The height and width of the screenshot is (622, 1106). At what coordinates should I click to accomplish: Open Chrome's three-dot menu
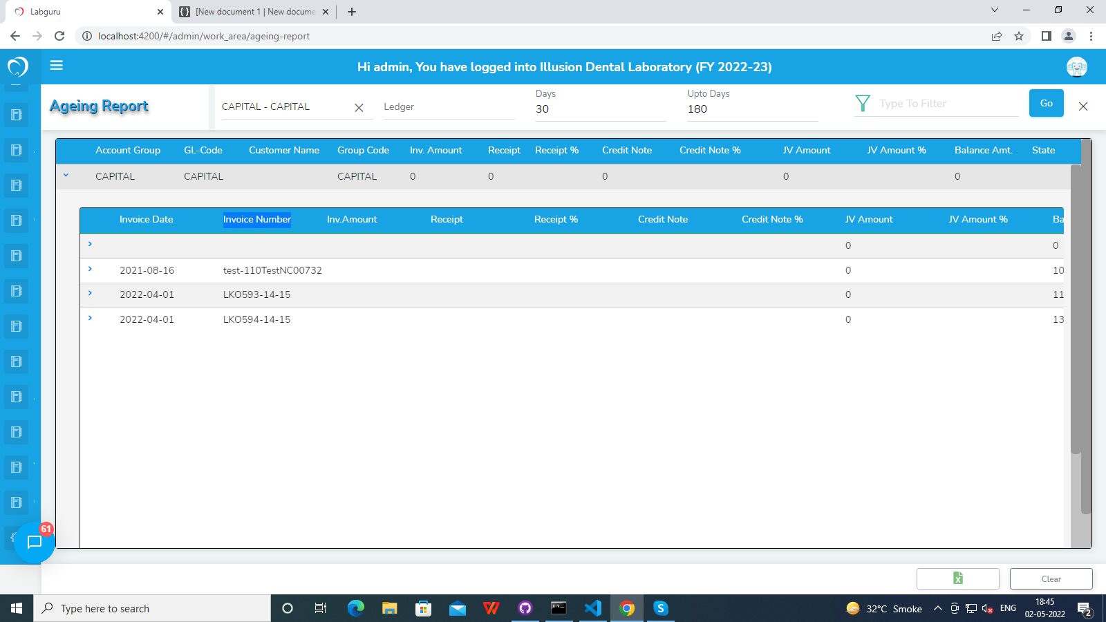click(1091, 36)
